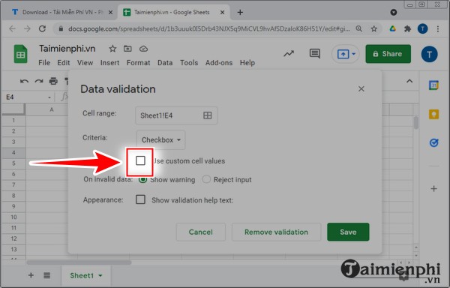Click the horizontal scrollbar thumb
Image resolution: width=450 pixels, height=288 pixels.
(x=79, y=262)
